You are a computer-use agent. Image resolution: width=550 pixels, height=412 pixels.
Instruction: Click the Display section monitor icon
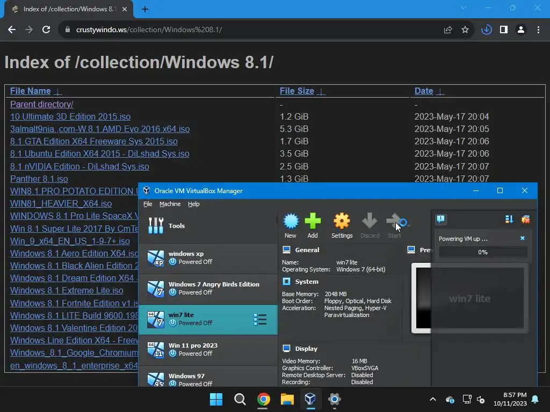[x=287, y=349]
